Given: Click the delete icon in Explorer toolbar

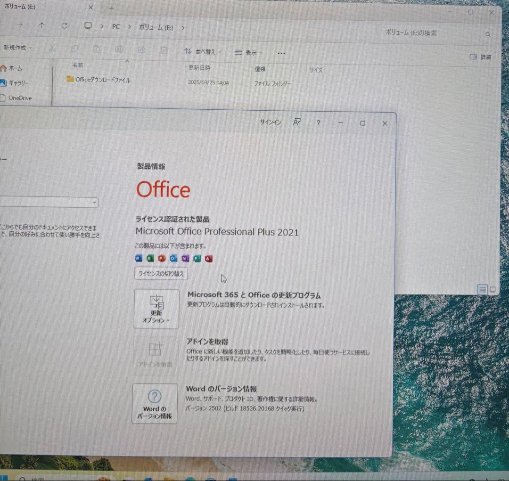Looking at the screenshot, I should click(x=164, y=50).
